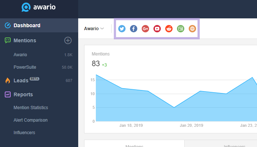This screenshot has height=147, width=257.
Task: Open the Alert Comparison report
Action: (30, 120)
